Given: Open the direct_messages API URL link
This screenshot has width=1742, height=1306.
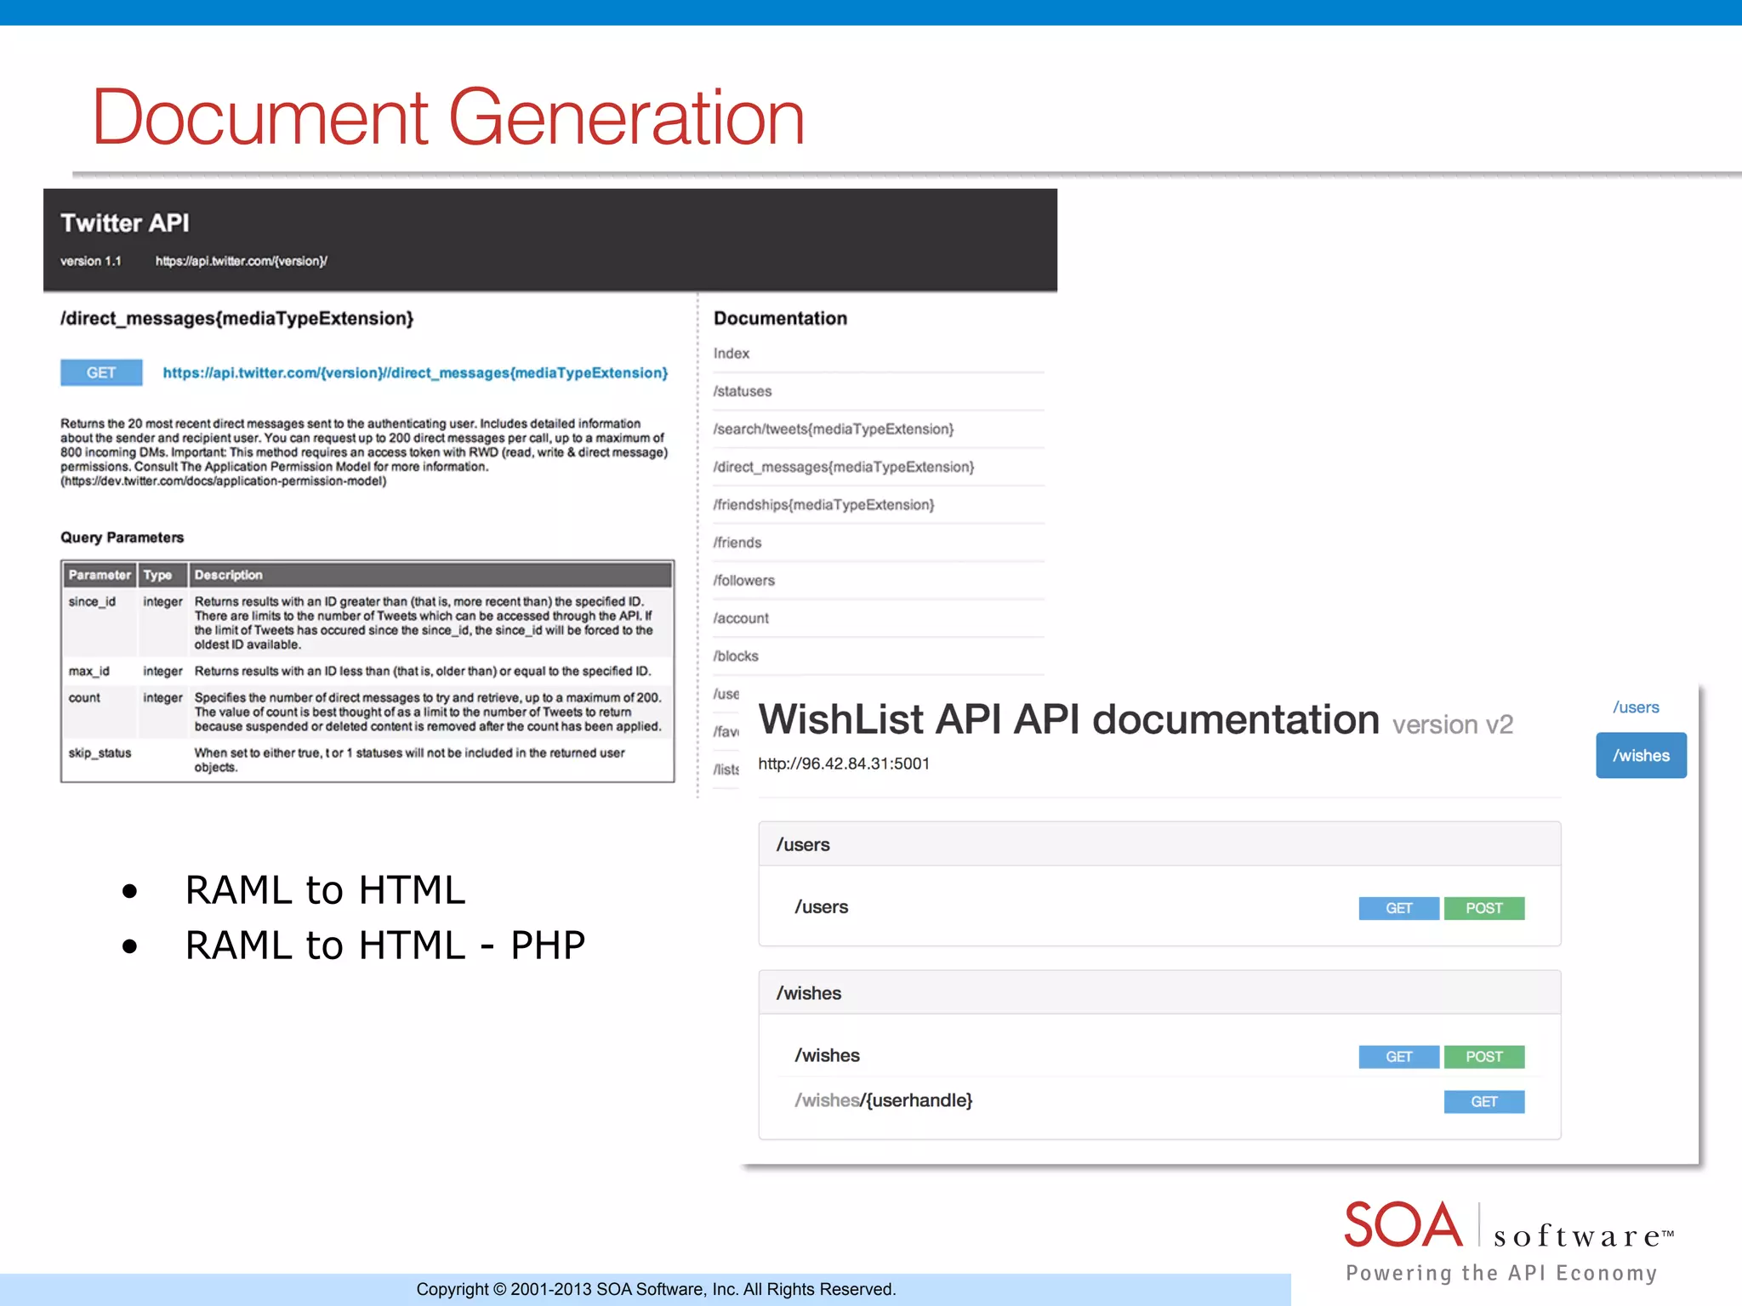Looking at the screenshot, I should click(415, 372).
